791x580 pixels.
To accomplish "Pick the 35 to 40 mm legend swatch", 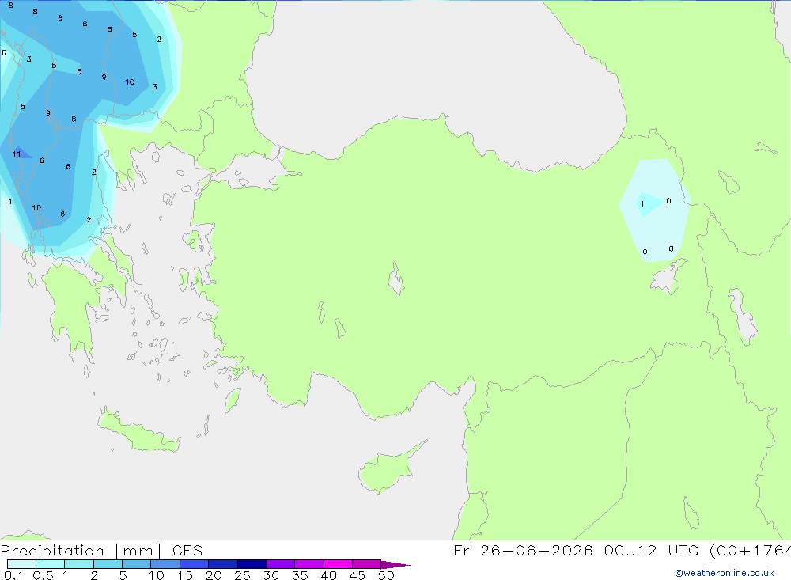I will pos(309,564).
